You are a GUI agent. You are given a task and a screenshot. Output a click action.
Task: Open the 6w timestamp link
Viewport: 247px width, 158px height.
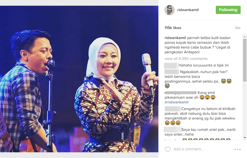238,28
